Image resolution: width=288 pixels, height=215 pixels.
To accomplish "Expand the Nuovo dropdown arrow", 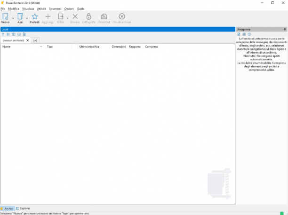I will coord(13,18).
